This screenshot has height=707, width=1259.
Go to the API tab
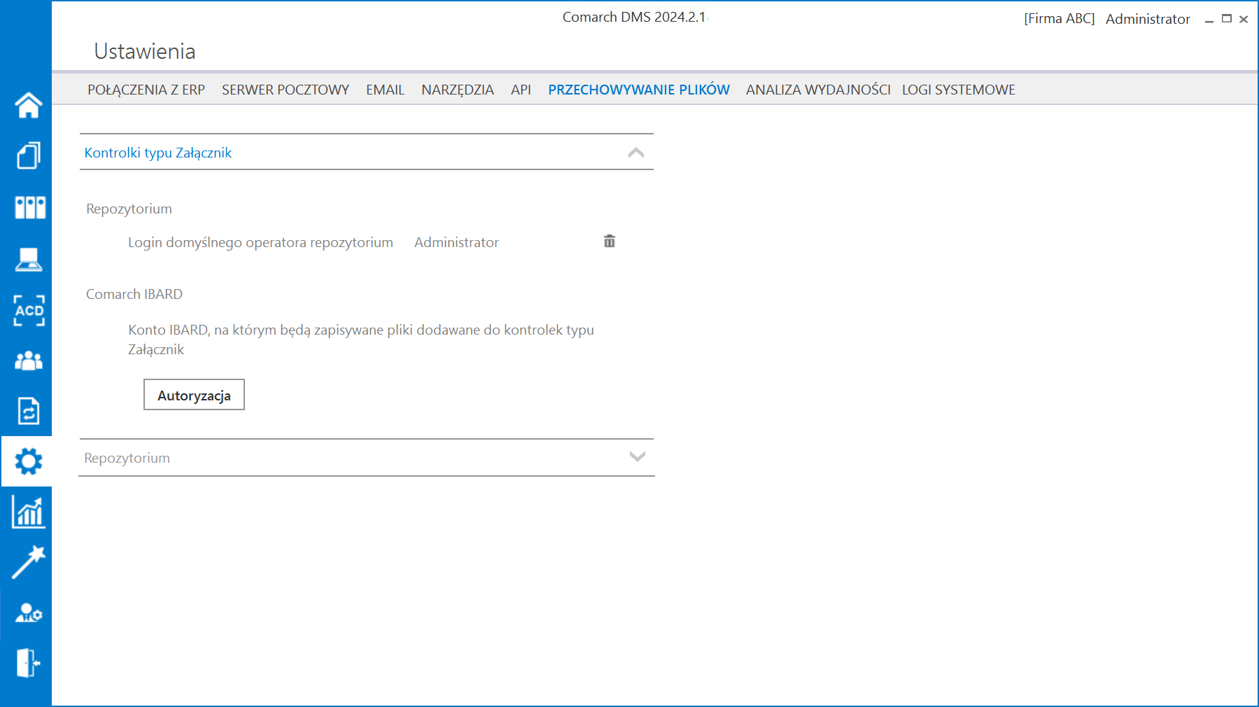click(x=521, y=90)
